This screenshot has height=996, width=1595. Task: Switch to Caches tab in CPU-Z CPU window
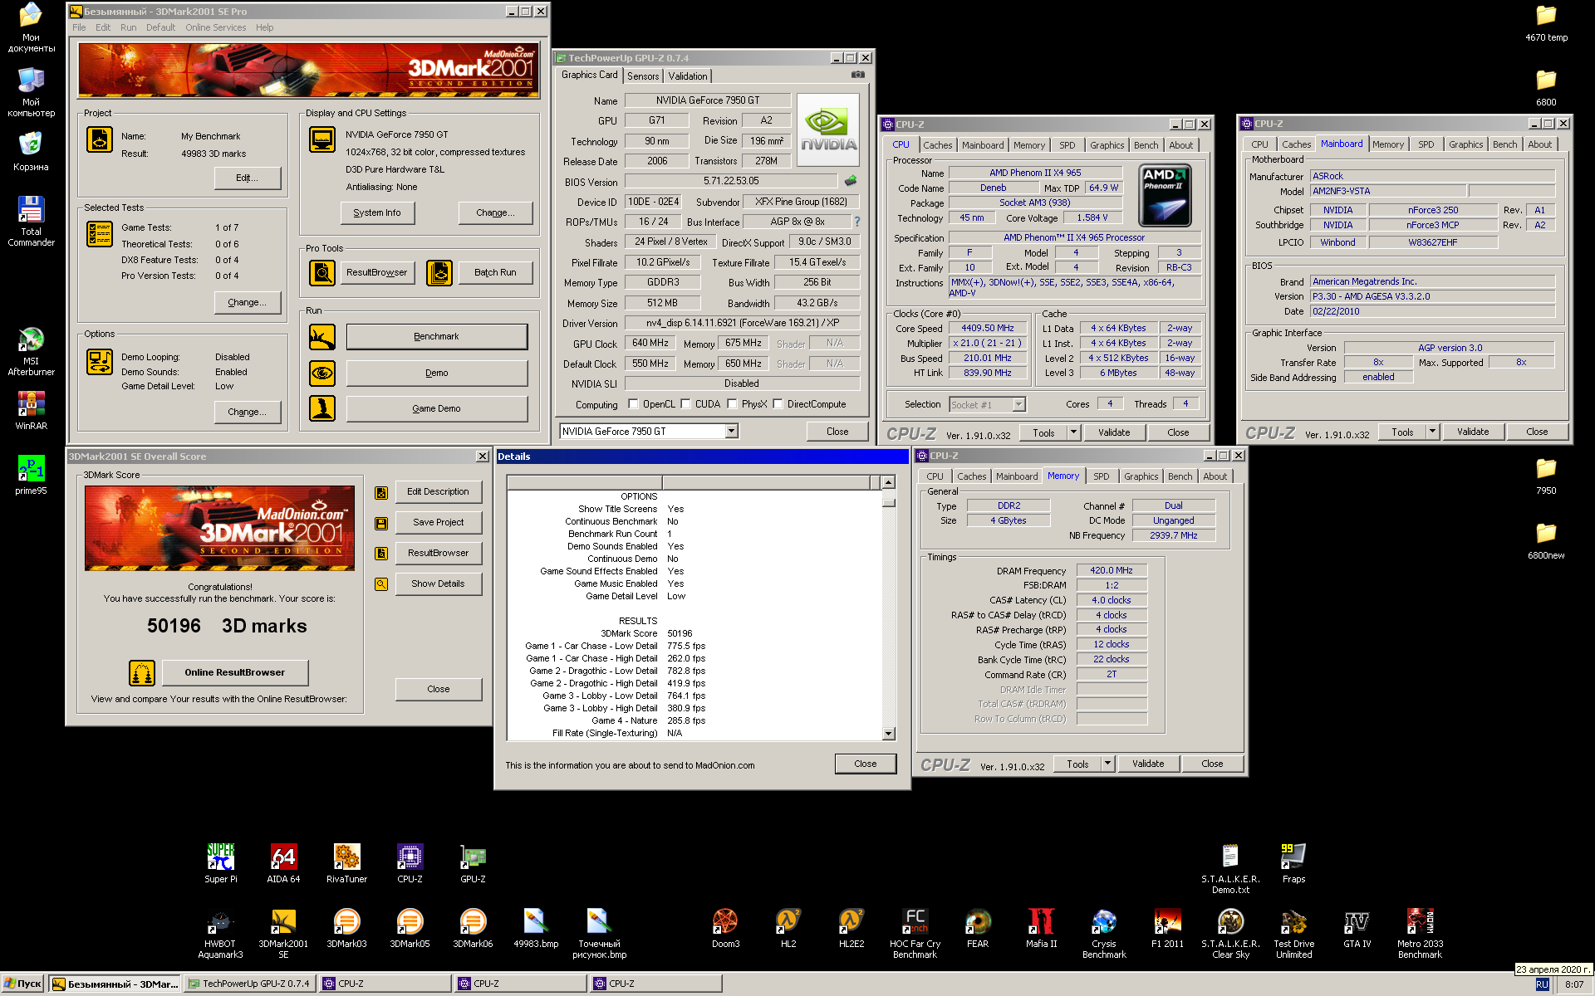point(937,145)
